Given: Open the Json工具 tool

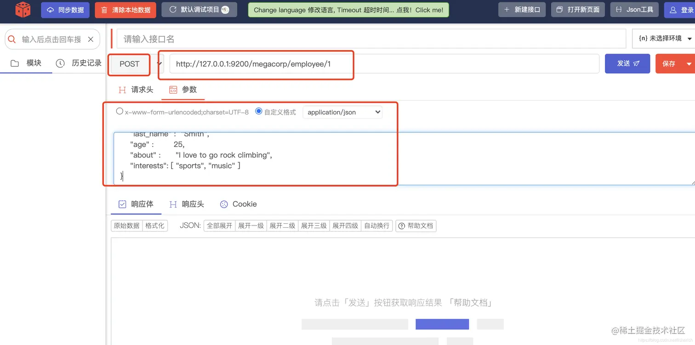Looking at the screenshot, I should [x=634, y=10].
